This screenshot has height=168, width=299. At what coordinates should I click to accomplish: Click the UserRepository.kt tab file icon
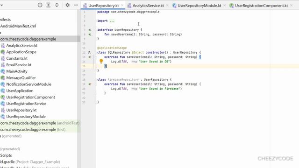tap(85, 6)
